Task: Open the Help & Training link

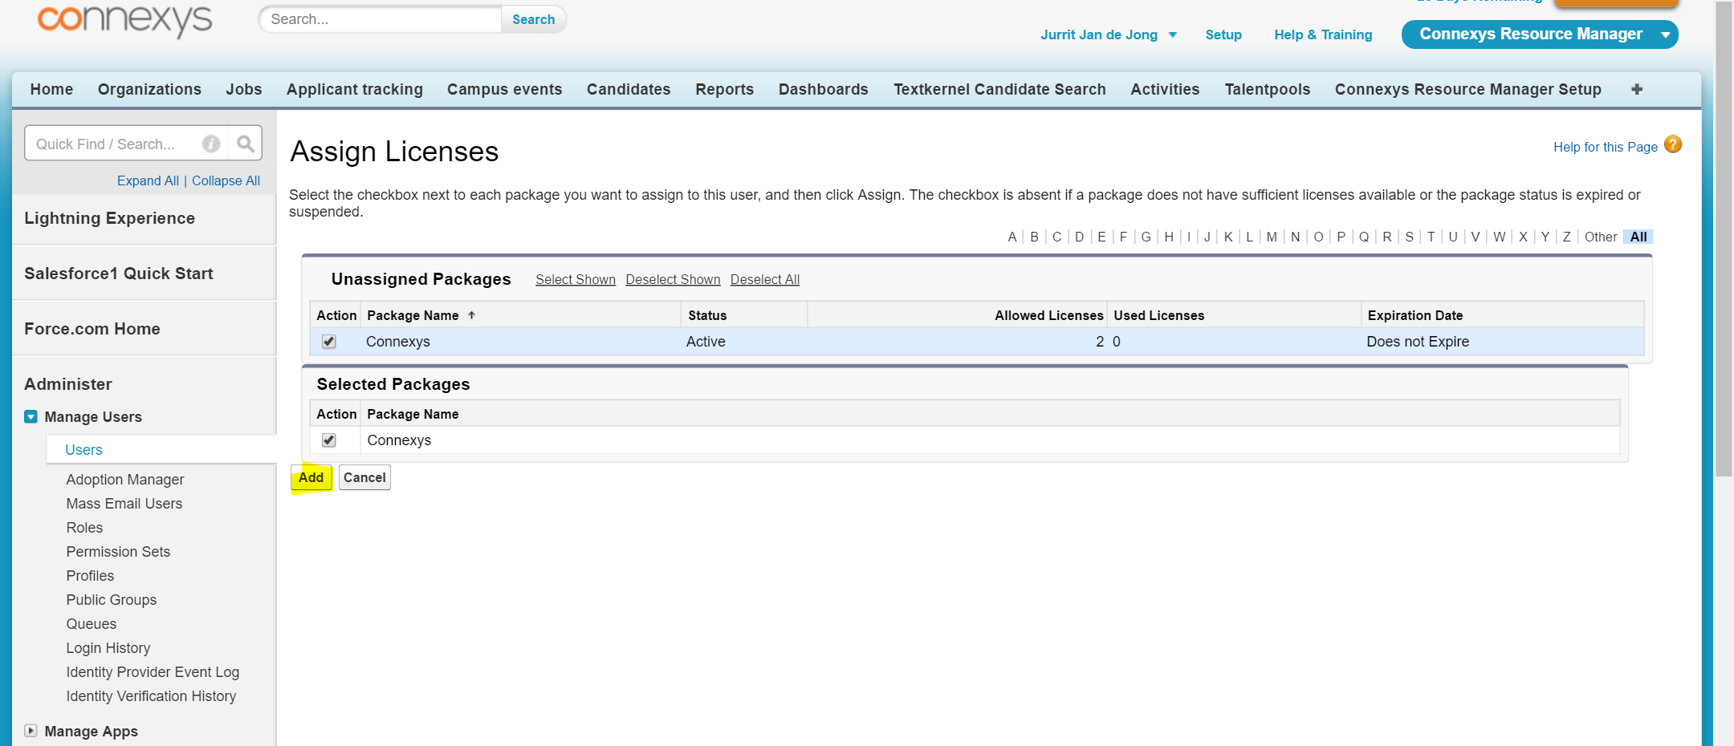Action: (1323, 34)
